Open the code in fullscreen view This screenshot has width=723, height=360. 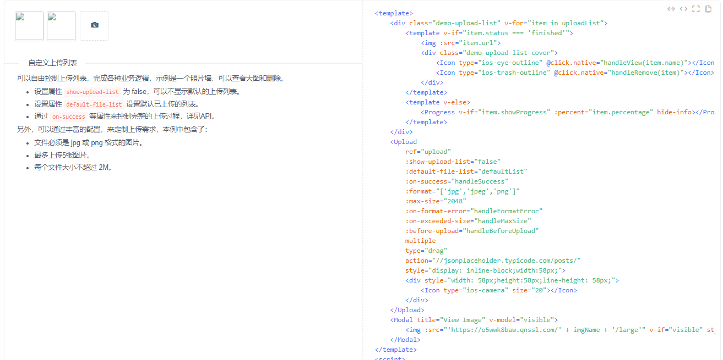tap(696, 9)
